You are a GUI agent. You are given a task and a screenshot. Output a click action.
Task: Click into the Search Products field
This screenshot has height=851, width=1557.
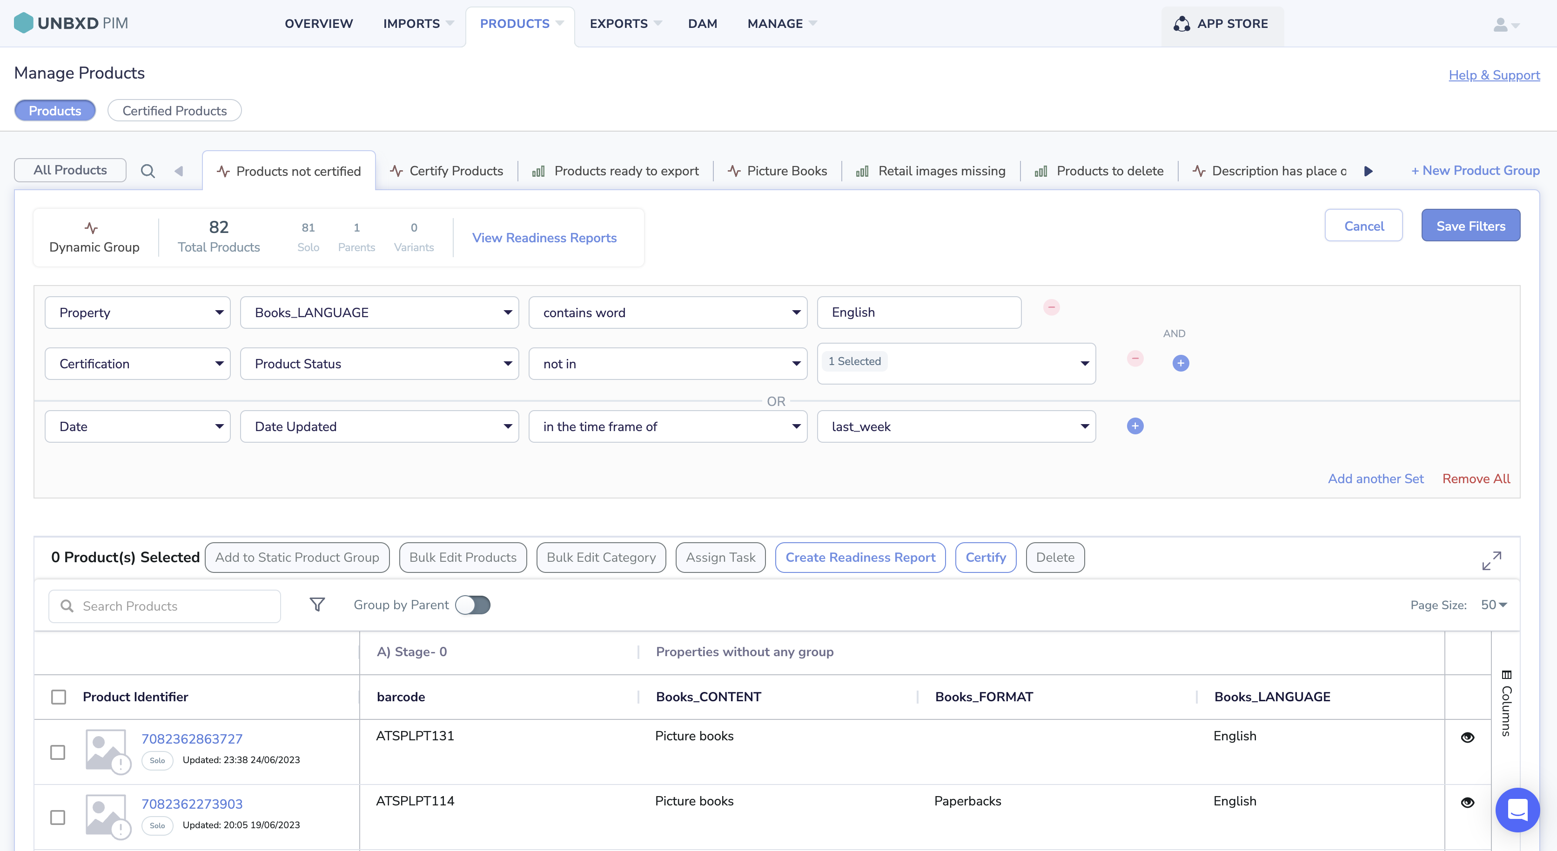point(164,606)
